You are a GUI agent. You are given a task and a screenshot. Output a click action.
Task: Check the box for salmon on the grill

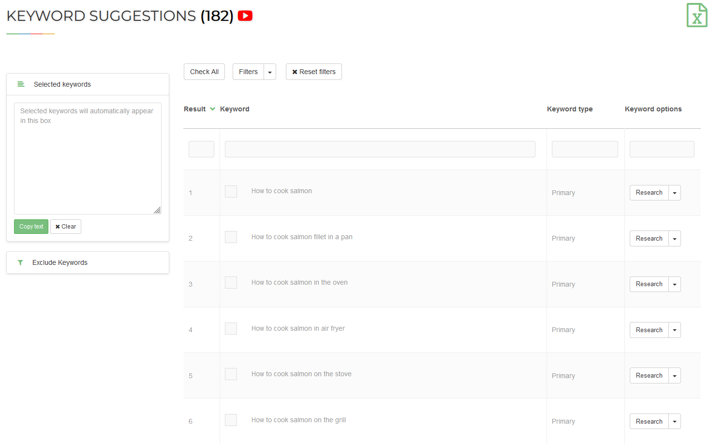pos(231,420)
